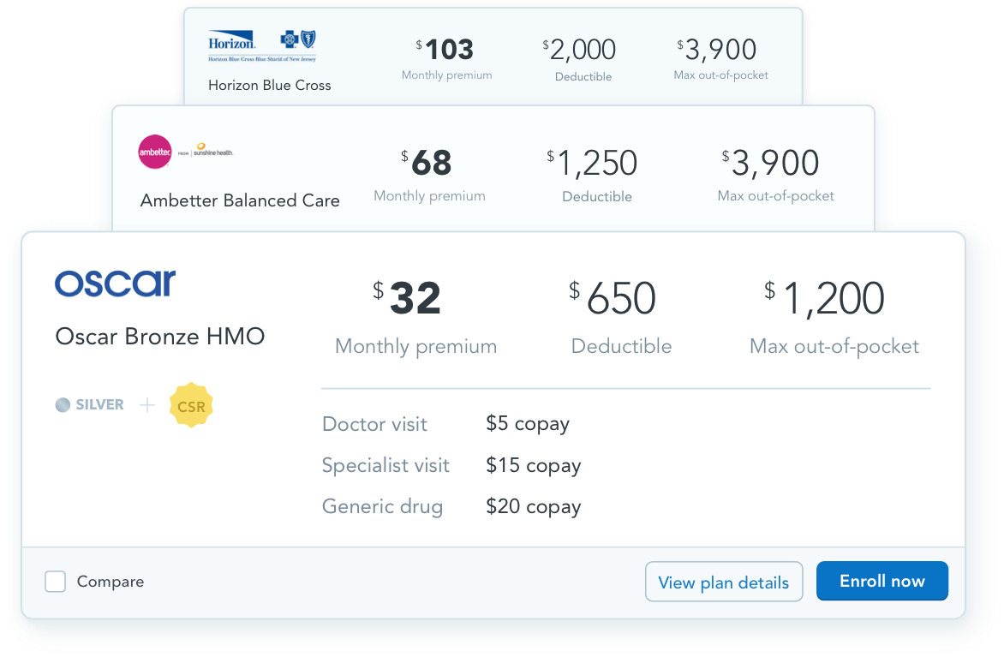This screenshot has height=663, width=1004.
Task: Click the $103 Horizon monthly premium
Action: 445,49
